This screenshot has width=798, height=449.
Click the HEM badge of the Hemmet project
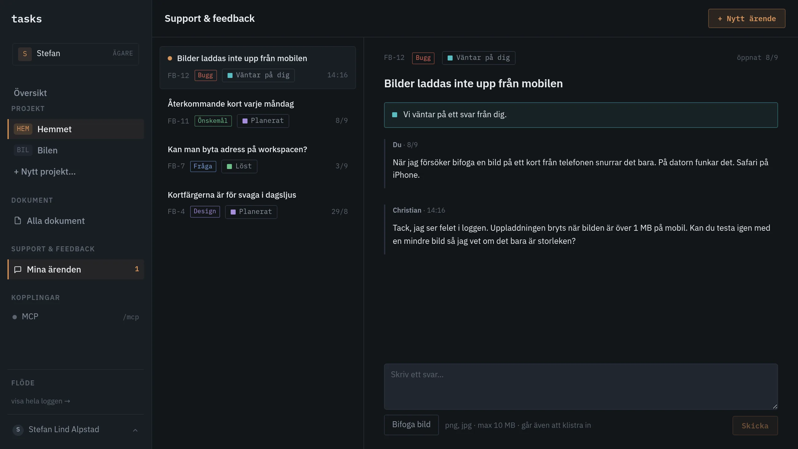pyautogui.click(x=23, y=129)
